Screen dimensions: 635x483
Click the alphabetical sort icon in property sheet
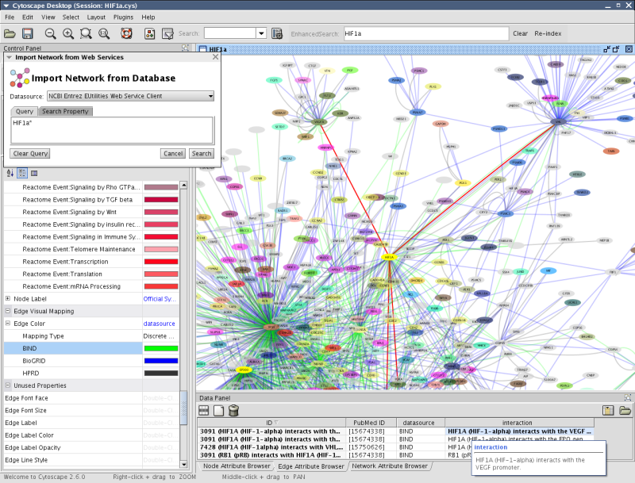10,173
